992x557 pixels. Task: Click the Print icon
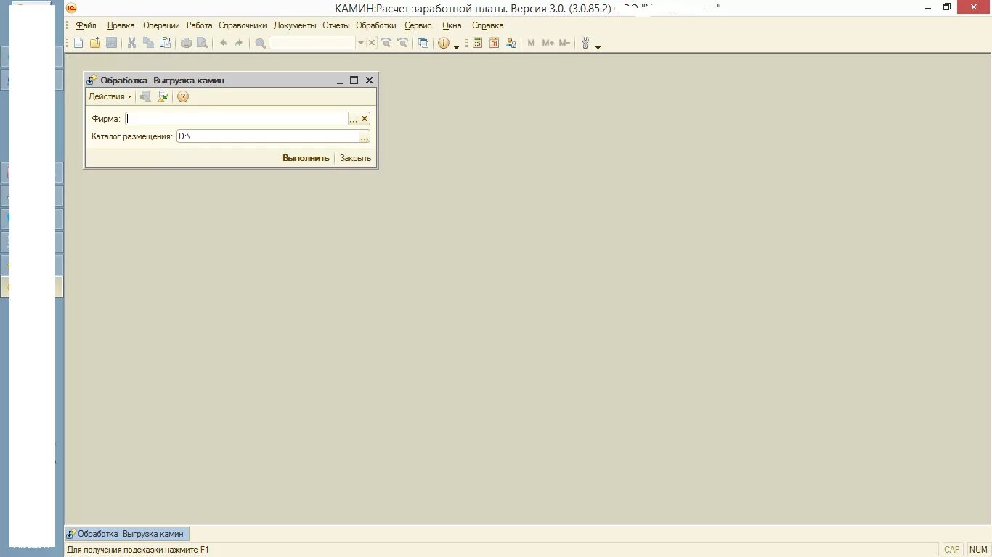pos(186,43)
